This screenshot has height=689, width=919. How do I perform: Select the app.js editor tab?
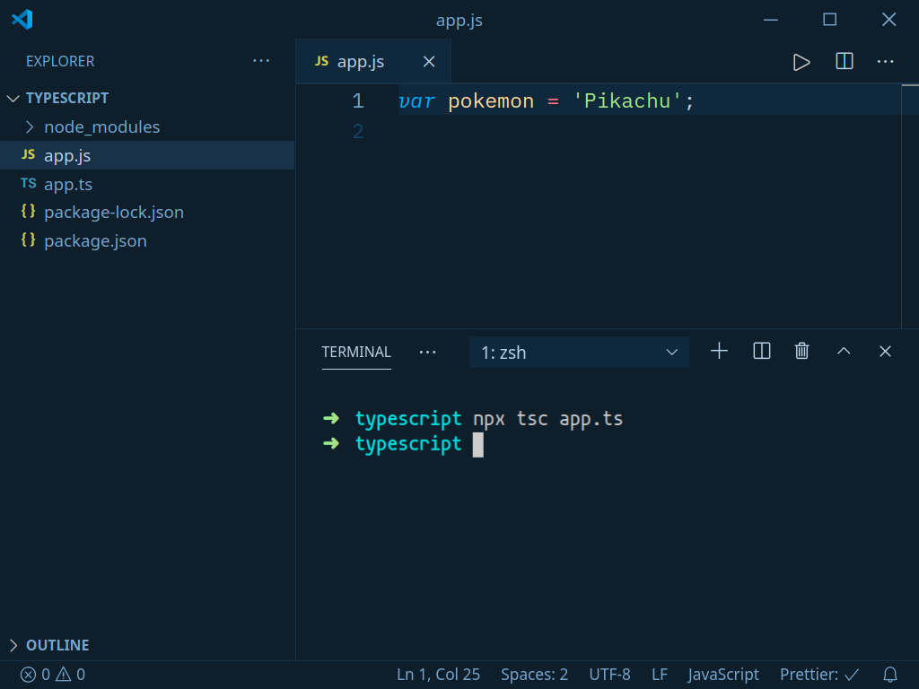point(373,61)
